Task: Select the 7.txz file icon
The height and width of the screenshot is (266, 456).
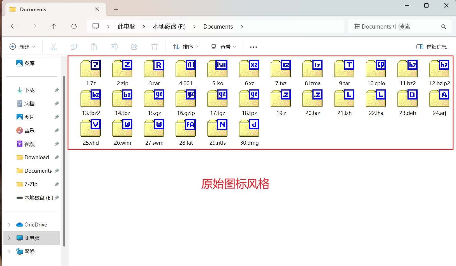Action: coord(281,69)
